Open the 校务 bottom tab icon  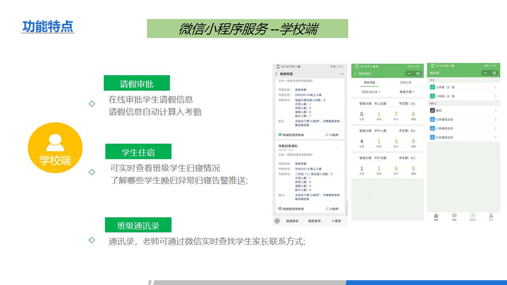pos(436,216)
